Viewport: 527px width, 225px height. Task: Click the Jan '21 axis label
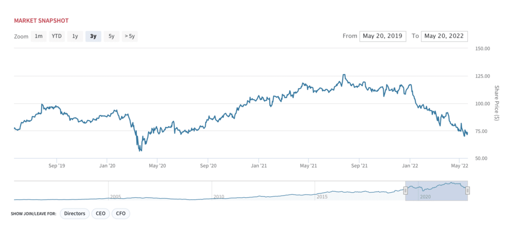(x=258, y=165)
